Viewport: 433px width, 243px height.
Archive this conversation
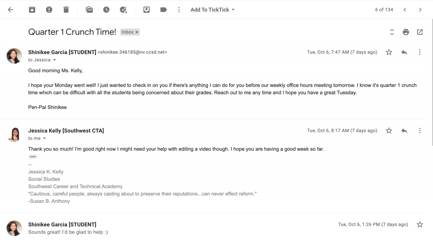click(x=32, y=10)
